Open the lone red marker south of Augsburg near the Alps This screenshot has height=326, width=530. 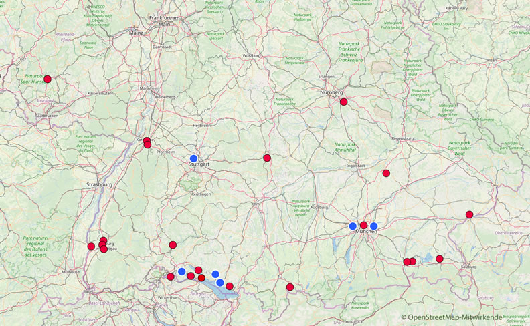click(x=290, y=287)
